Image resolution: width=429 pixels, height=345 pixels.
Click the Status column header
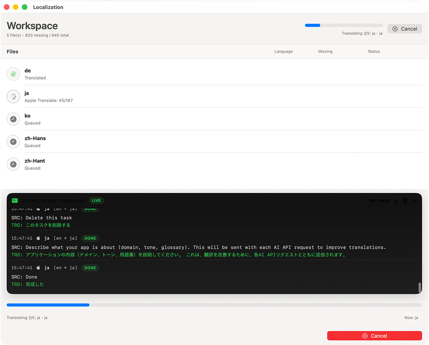tap(374, 51)
